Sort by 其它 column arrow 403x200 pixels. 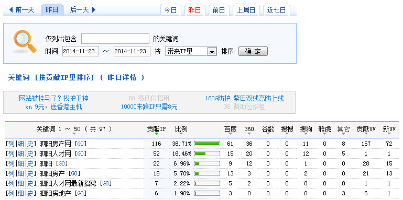tap(343, 134)
